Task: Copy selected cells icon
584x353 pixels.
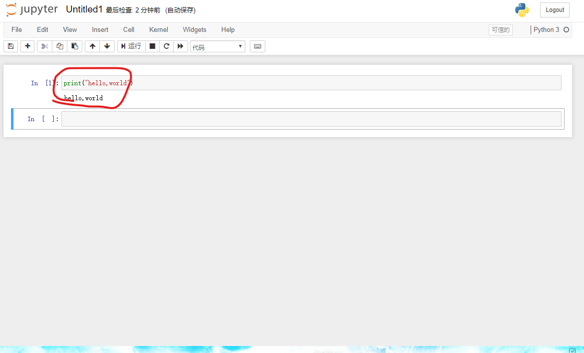Action: [x=59, y=46]
